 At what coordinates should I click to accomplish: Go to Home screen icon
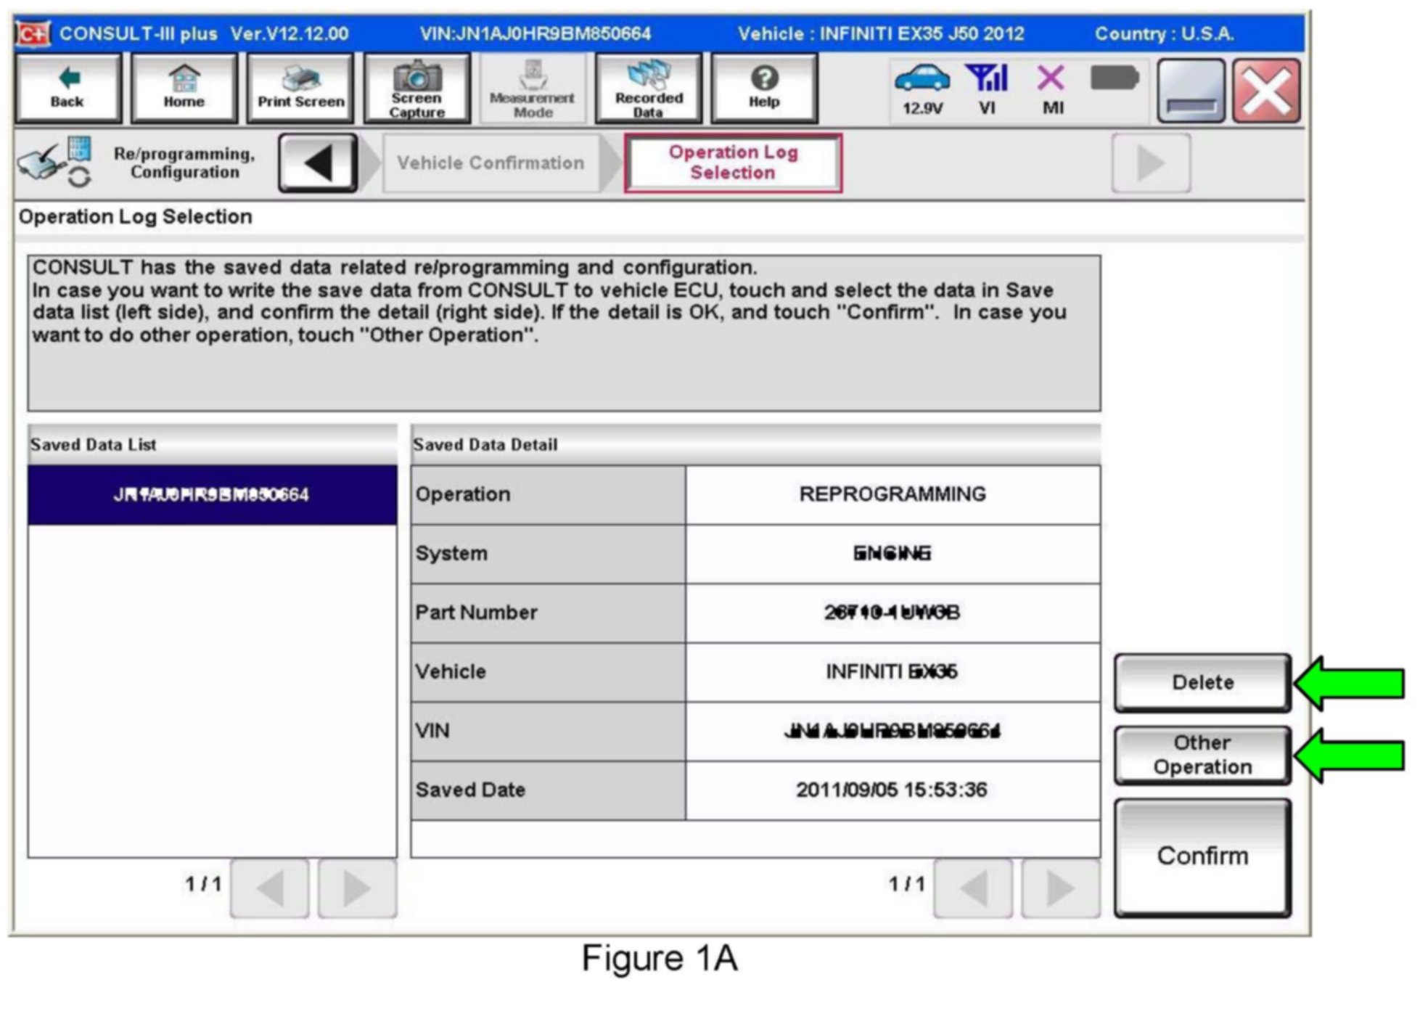coord(184,88)
